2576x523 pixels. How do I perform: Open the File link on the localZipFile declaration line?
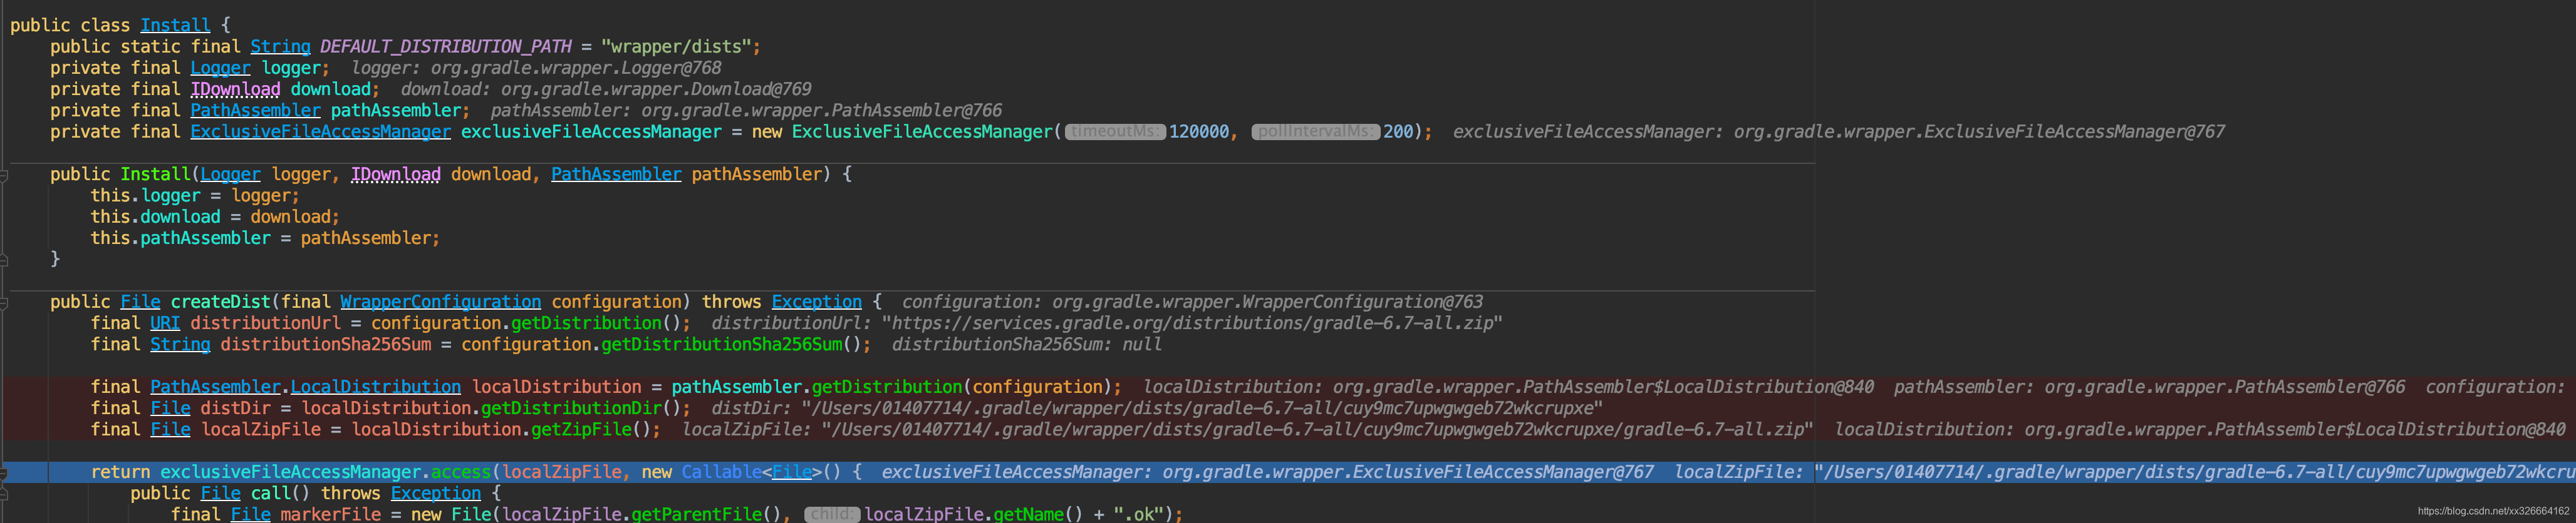170,429
